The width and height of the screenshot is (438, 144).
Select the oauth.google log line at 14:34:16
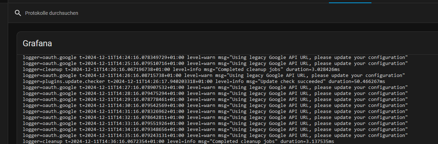215,129
